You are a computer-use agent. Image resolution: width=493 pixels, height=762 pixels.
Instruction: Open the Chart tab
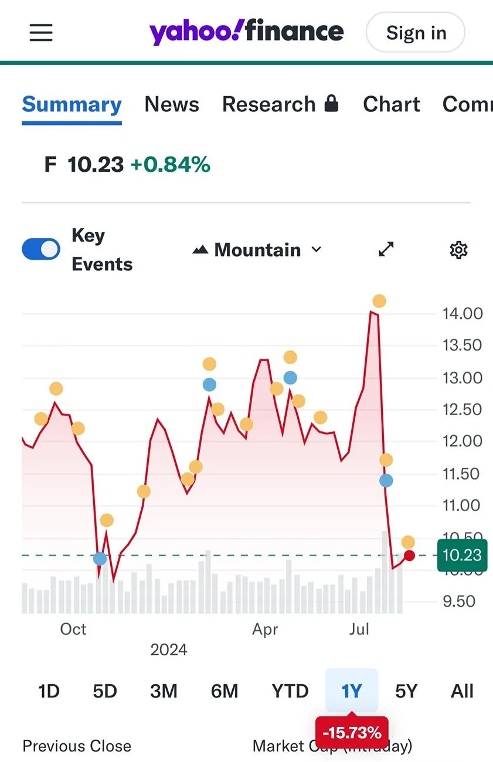pyautogui.click(x=392, y=104)
